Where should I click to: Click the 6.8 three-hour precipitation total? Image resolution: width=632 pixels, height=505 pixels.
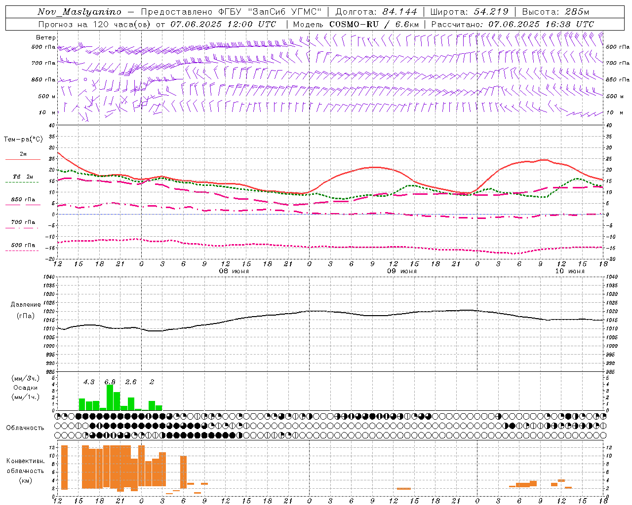(110, 382)
